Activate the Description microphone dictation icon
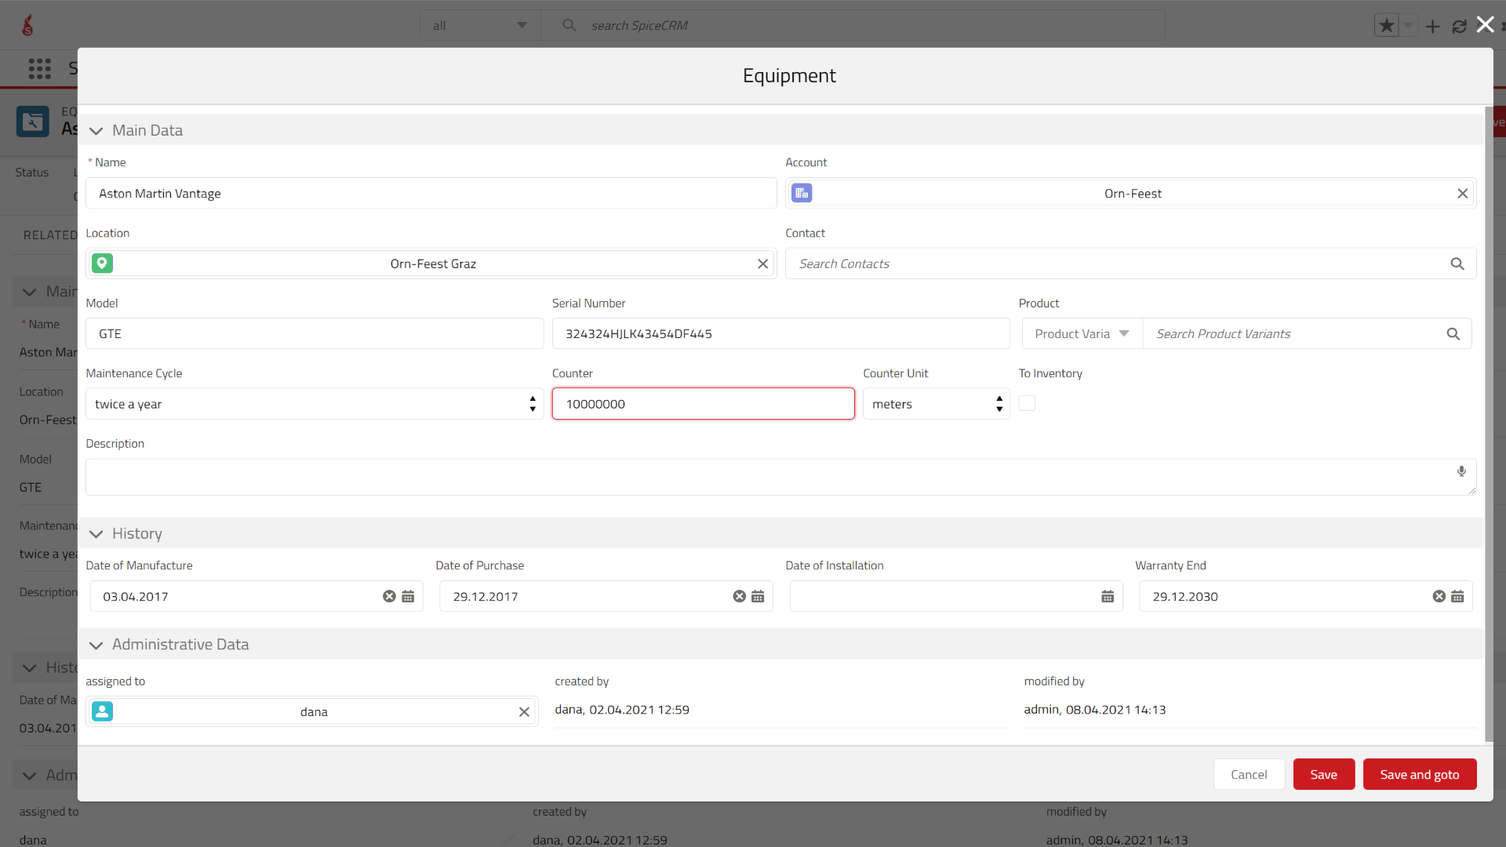Viewport: 1506px width, 847px height. tap(1461, 471)
